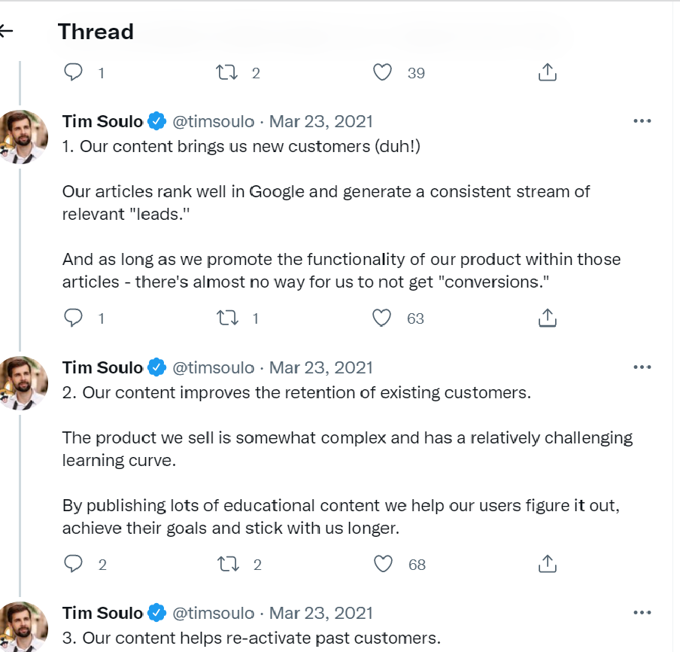Screen dimensions: 680x652
Task: Reply to the "improves the retention" tweet
Action: point(74,564)
